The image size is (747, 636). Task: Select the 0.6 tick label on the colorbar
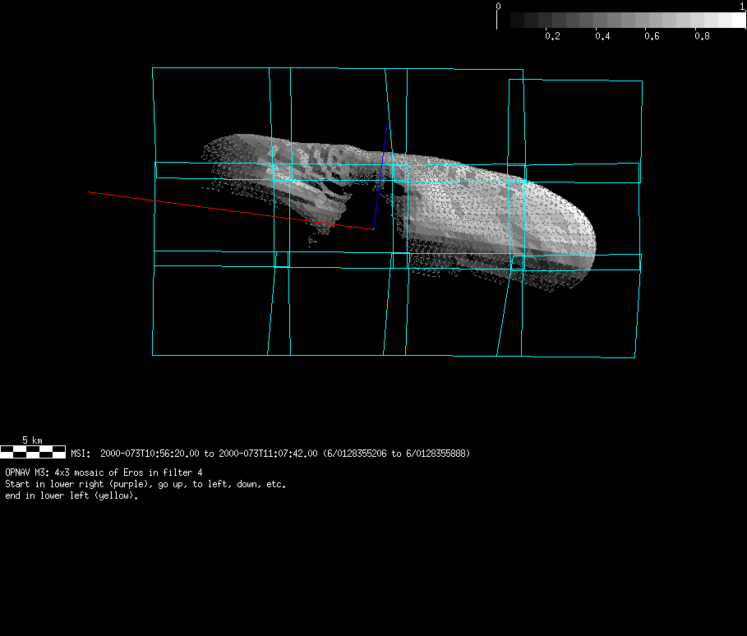click(652, 36)
